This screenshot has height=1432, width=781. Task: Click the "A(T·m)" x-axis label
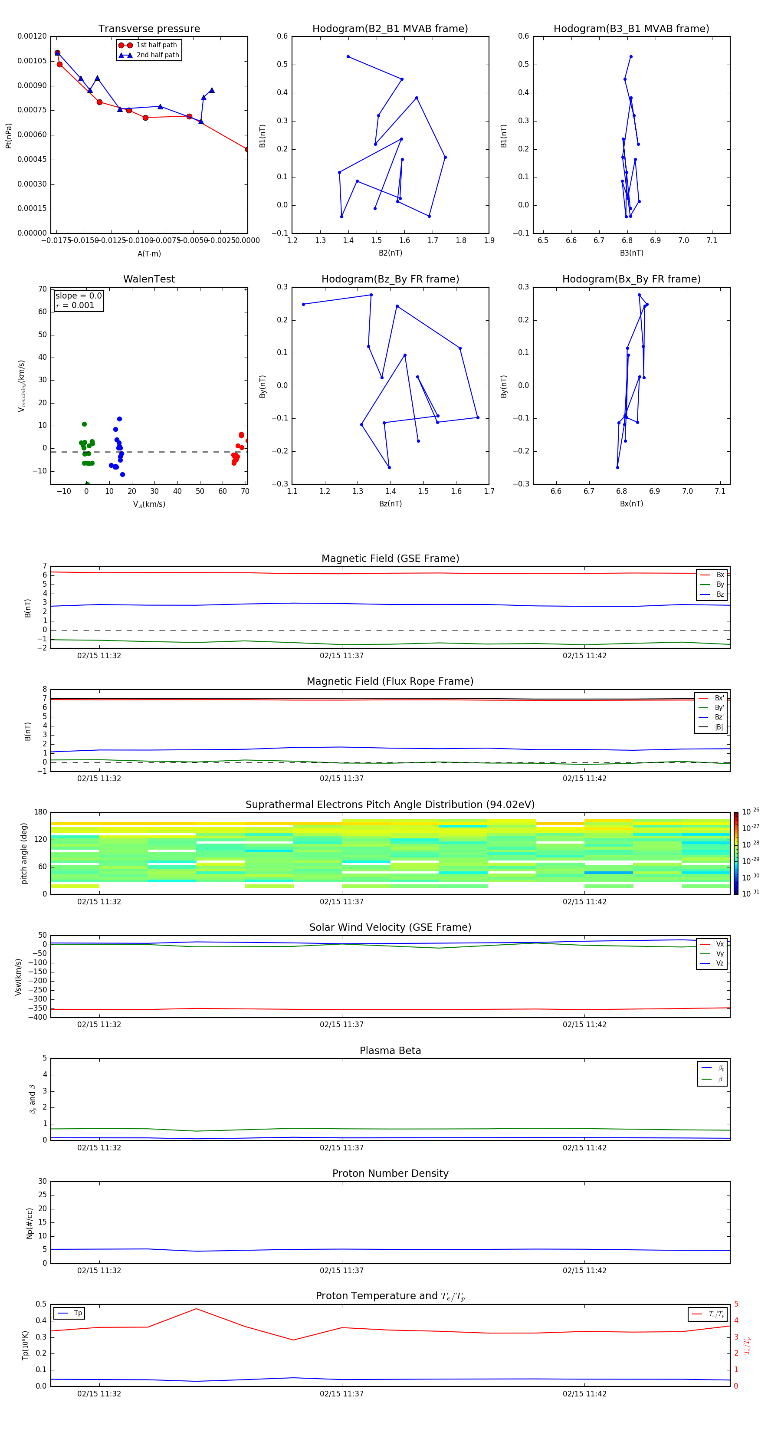(149, 254)
